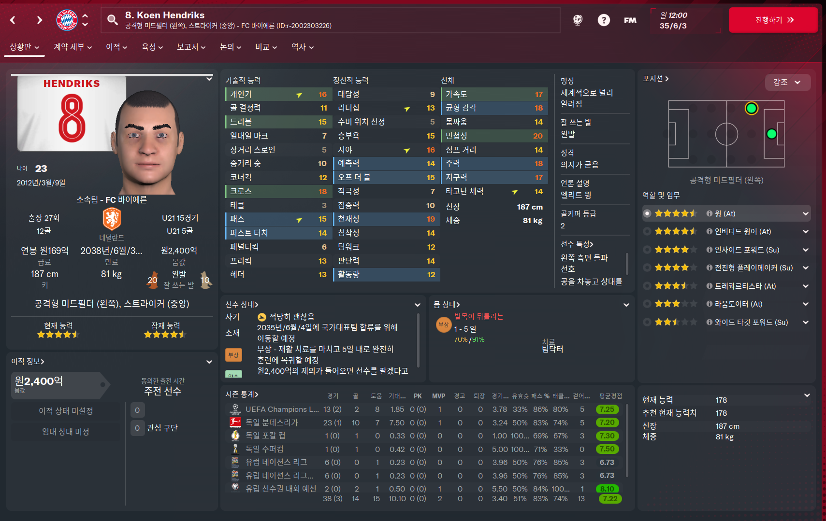This screenshot has height=521, width=826.
Task: Click the Netherlands national team crest
Action: [112, 219]
